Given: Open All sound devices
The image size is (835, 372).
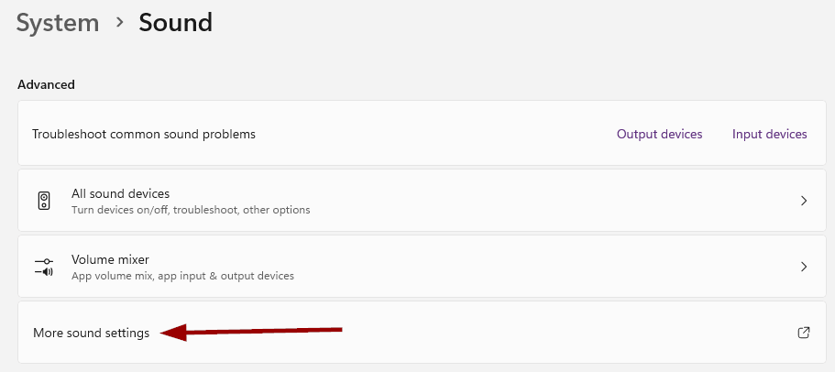Looking at the screenshot, I should pos(422,200).
